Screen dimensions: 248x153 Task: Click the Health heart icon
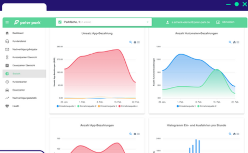click(7, 106)
